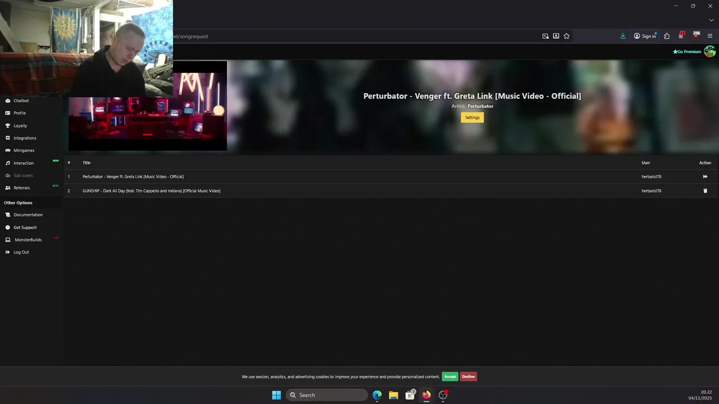Click the Perturbator row song title
Image resolution: width=719 pixels, height=404 pixels.
[133, 177]
